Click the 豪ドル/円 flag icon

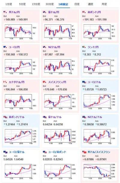[45, 12]
